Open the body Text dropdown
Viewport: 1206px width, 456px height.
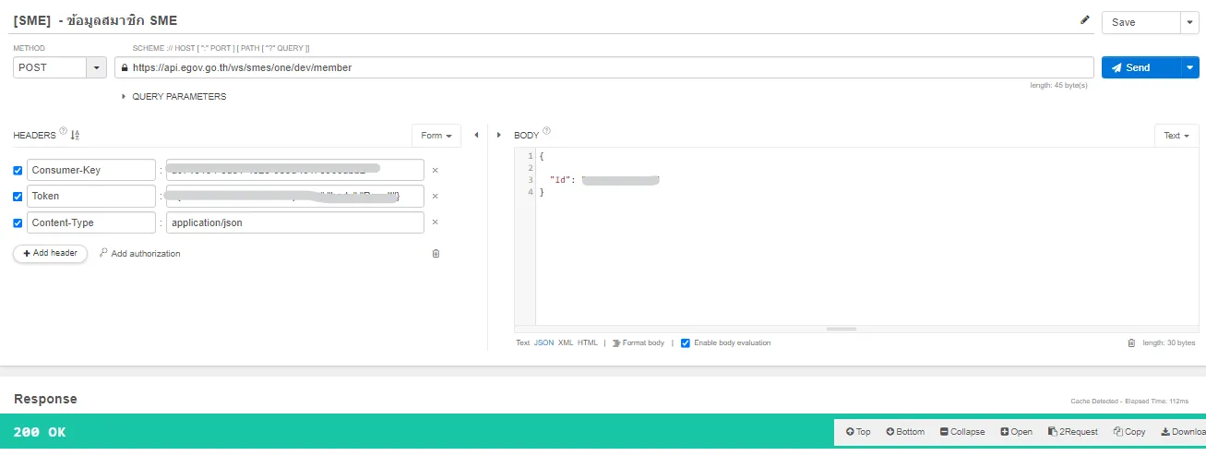click(1176, 136)
